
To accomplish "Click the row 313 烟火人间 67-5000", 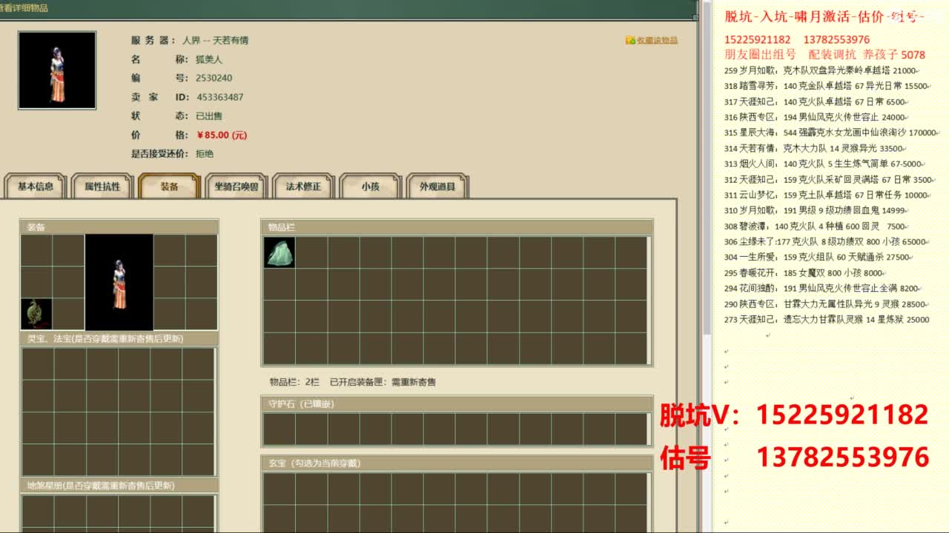I will click(x=824, y=164).
